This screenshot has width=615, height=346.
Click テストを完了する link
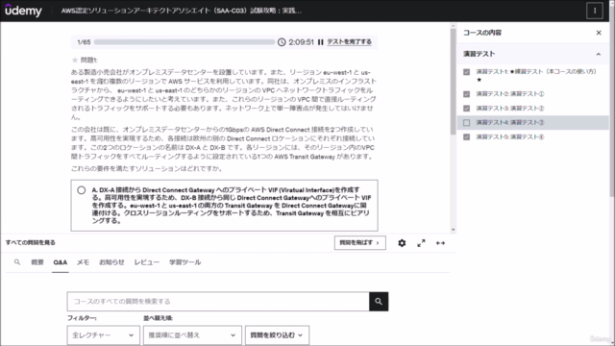click(349, 41)
